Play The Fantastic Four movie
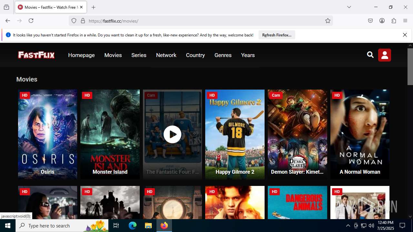The height and width of the screenshot is (232, 413). click(172, 134)
